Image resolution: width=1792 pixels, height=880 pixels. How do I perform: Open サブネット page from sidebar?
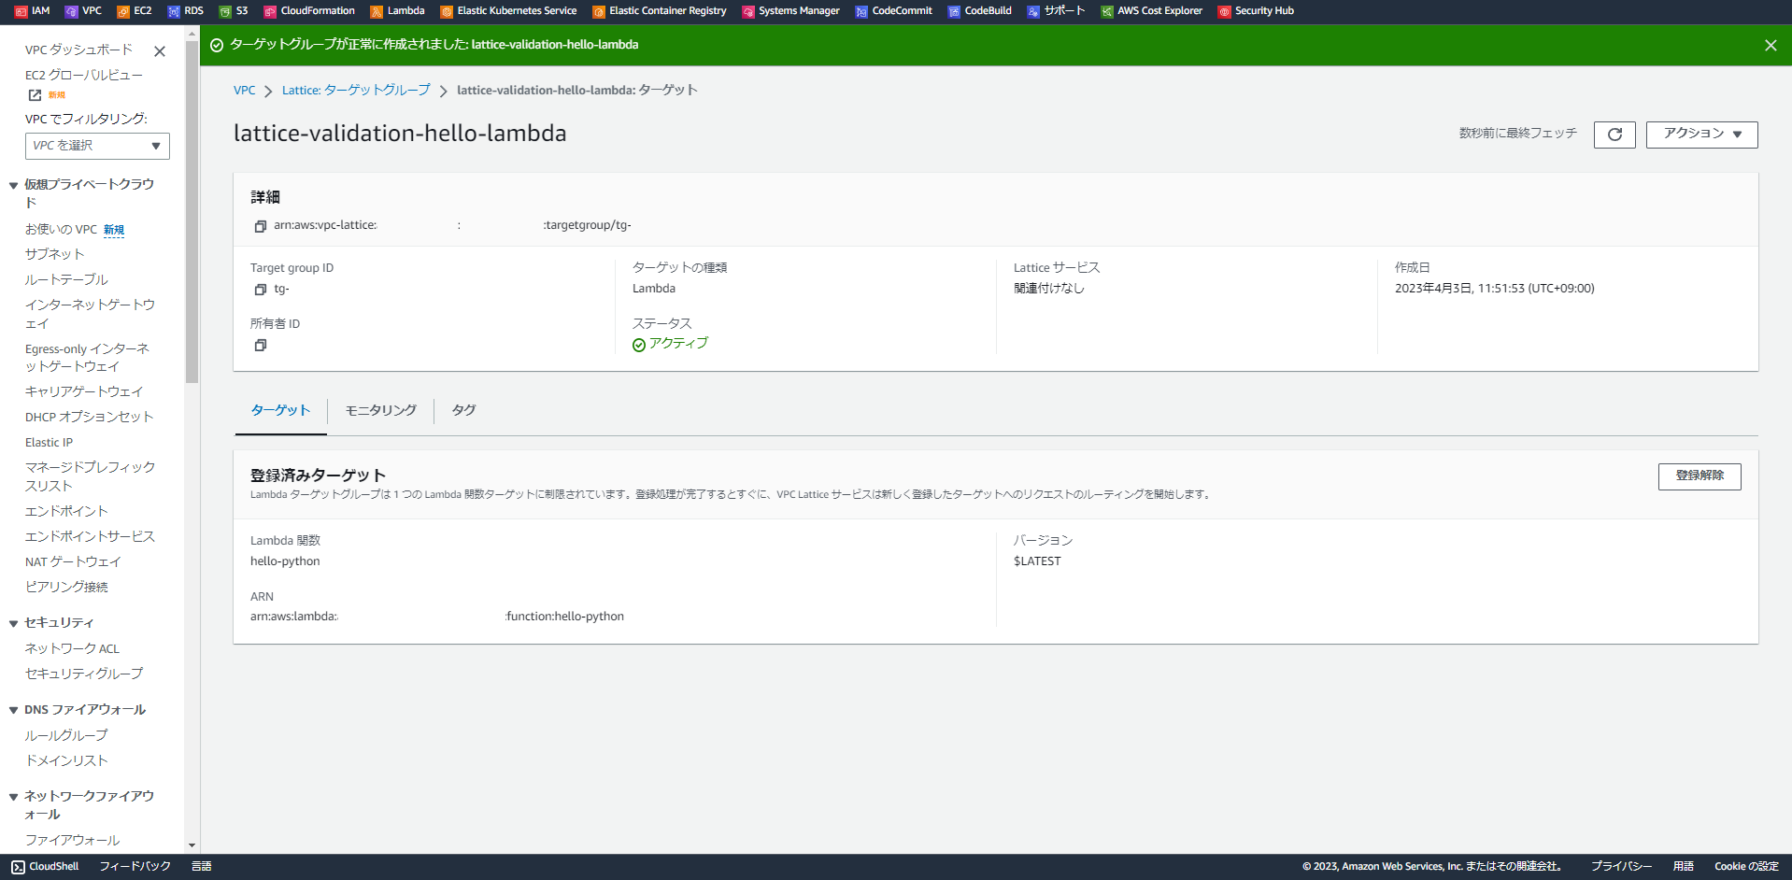coord(54,255)
